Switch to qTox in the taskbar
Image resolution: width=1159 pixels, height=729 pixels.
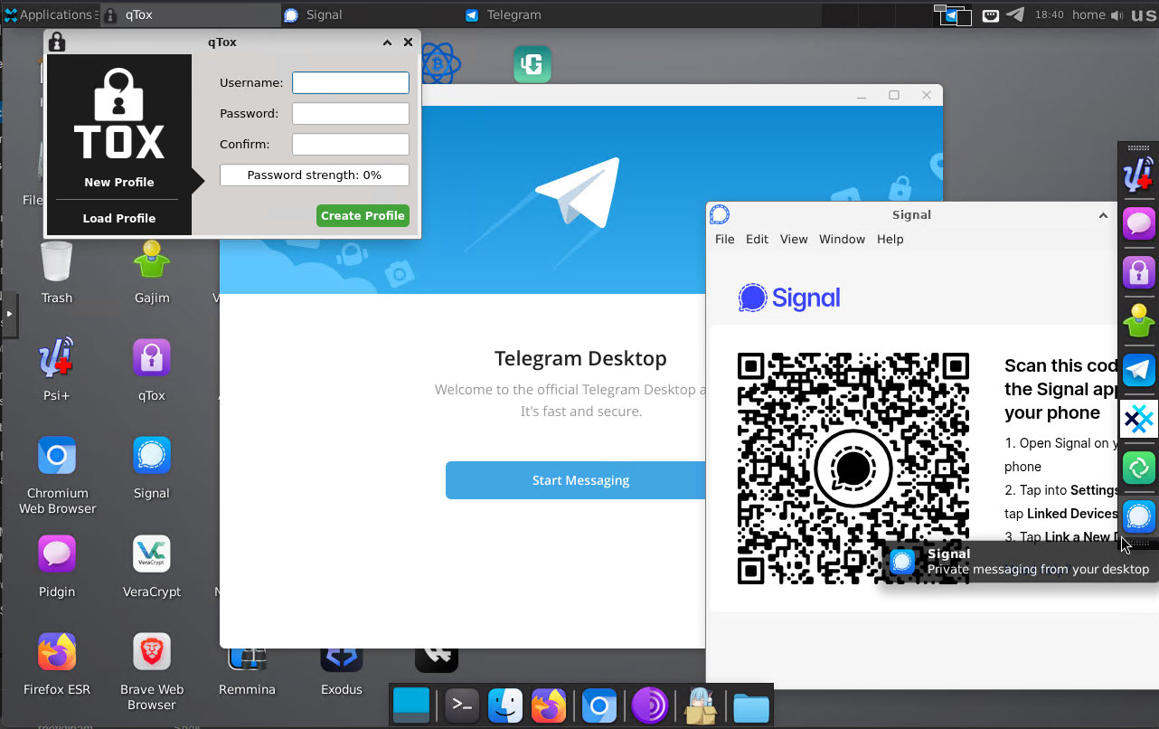[x=190, y=14]
